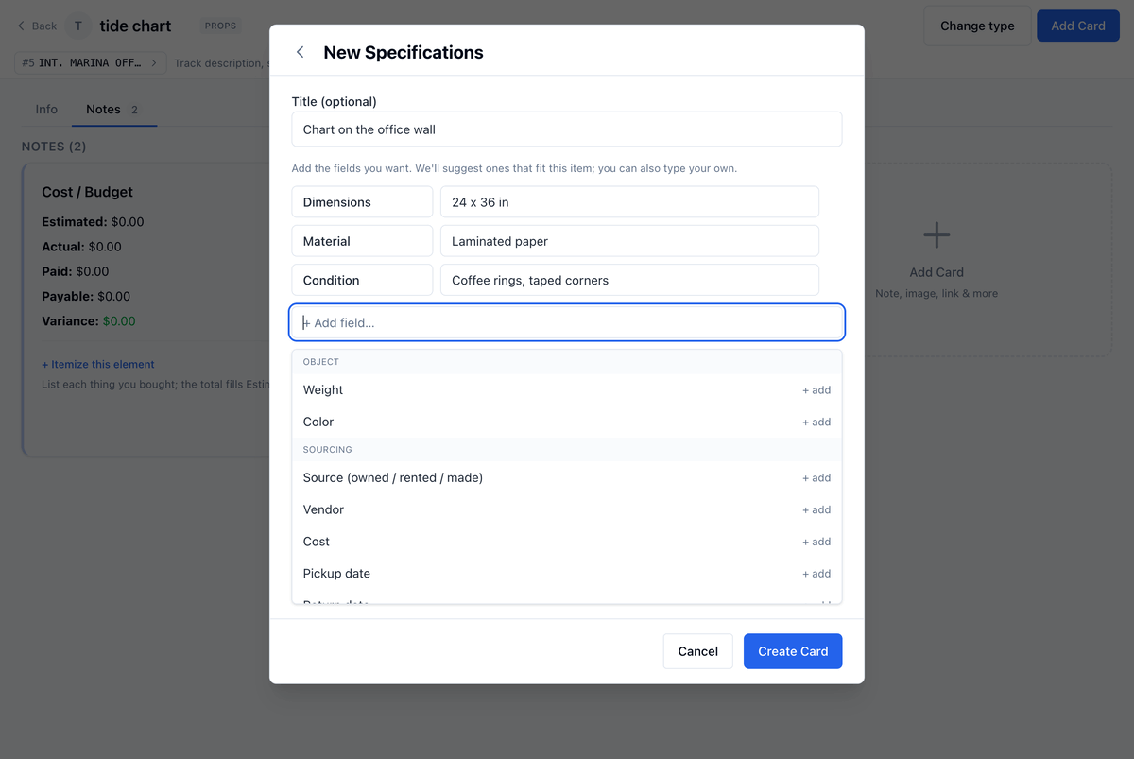Edit the Title field 'Chart on the office wall'
This screenshot has height=759, width=1134.
[567, 129]
